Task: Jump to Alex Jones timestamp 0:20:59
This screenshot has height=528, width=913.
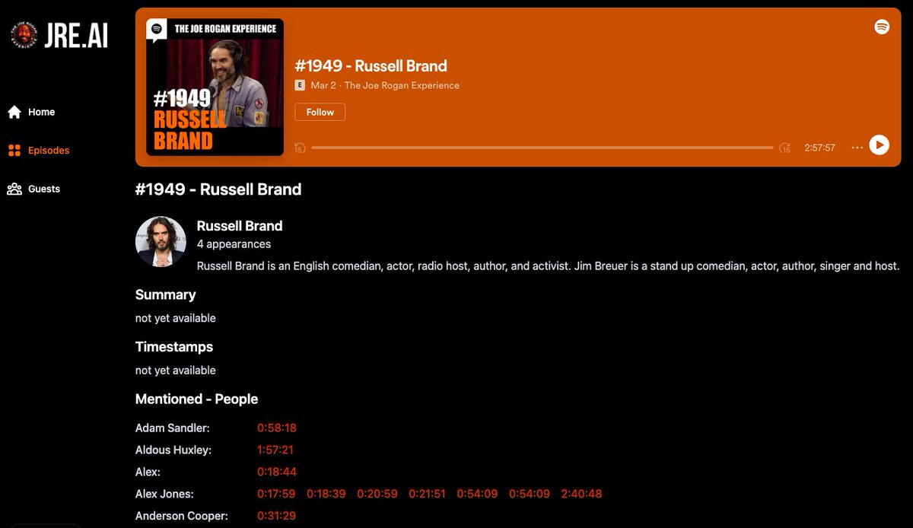Action: [x=377, y=494]
